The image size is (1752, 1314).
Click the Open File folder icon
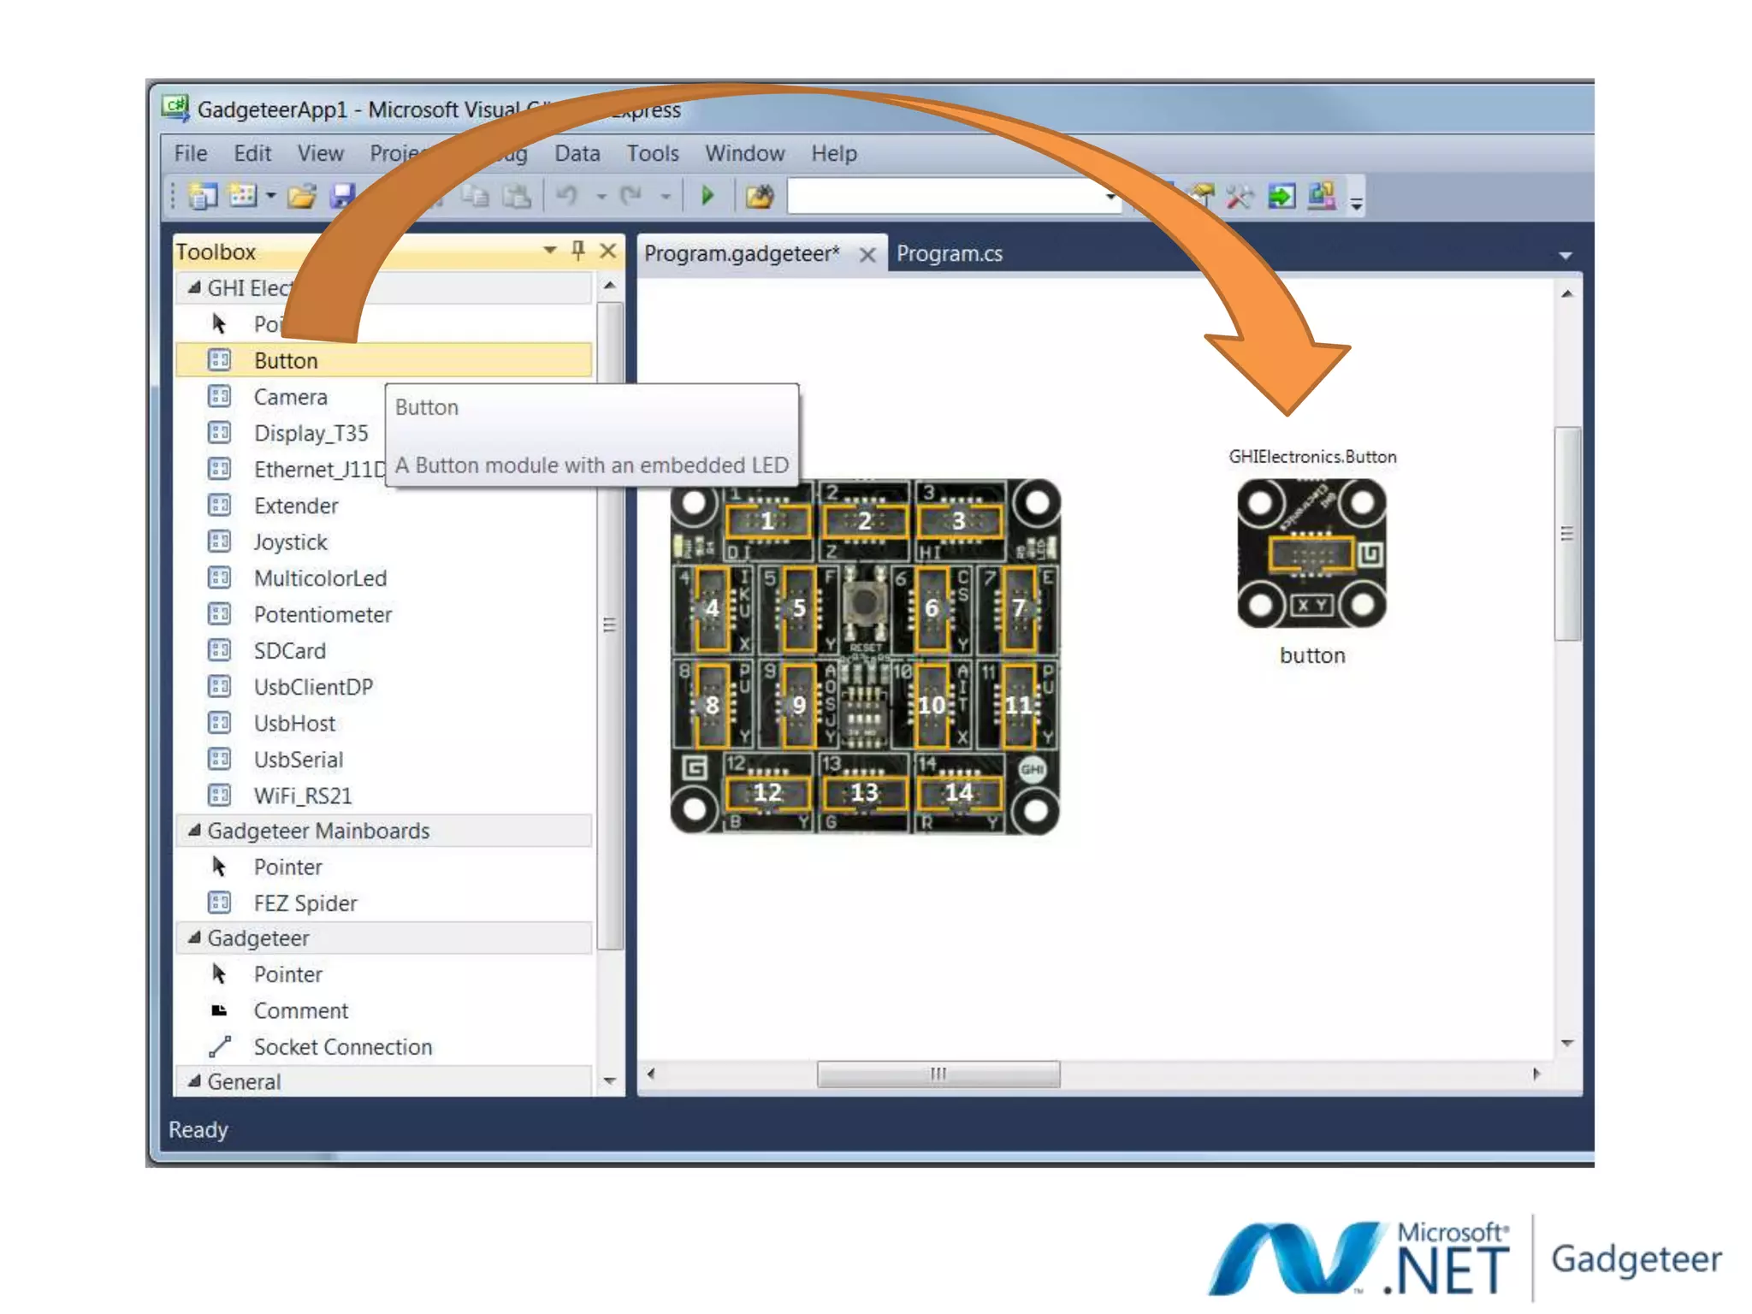click(x=301, y=196)
